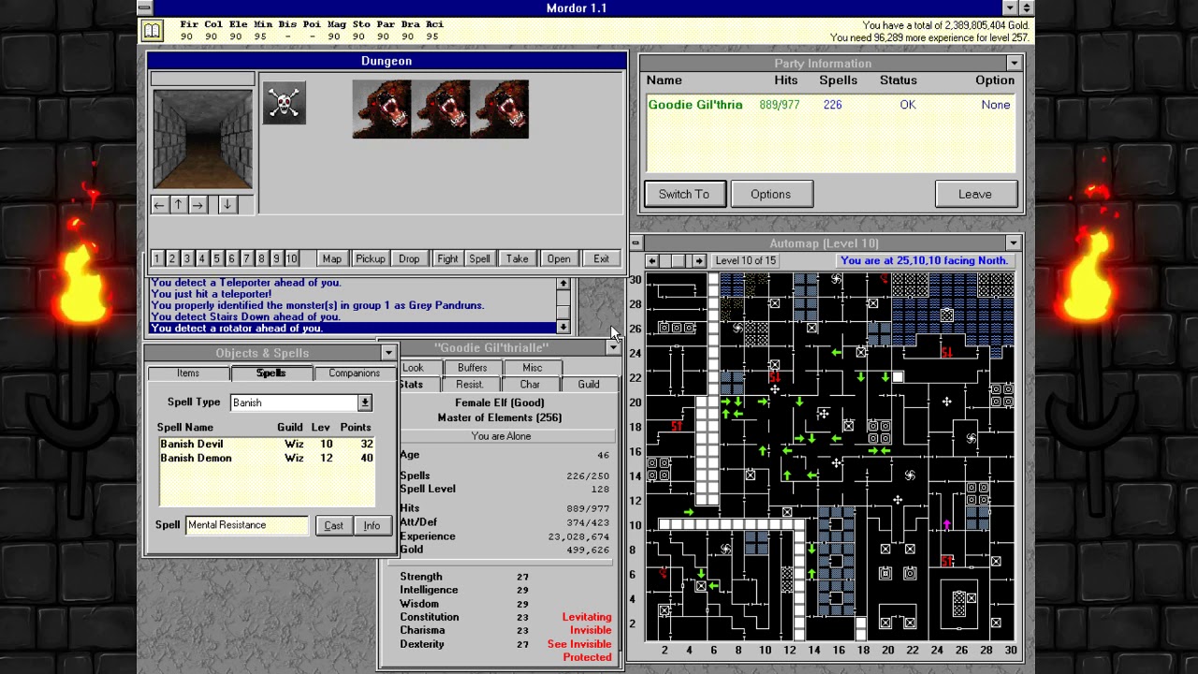Click the Fight button
Image resolution: width=1198 pixels, height=674 pixels.
pos(447,259)
